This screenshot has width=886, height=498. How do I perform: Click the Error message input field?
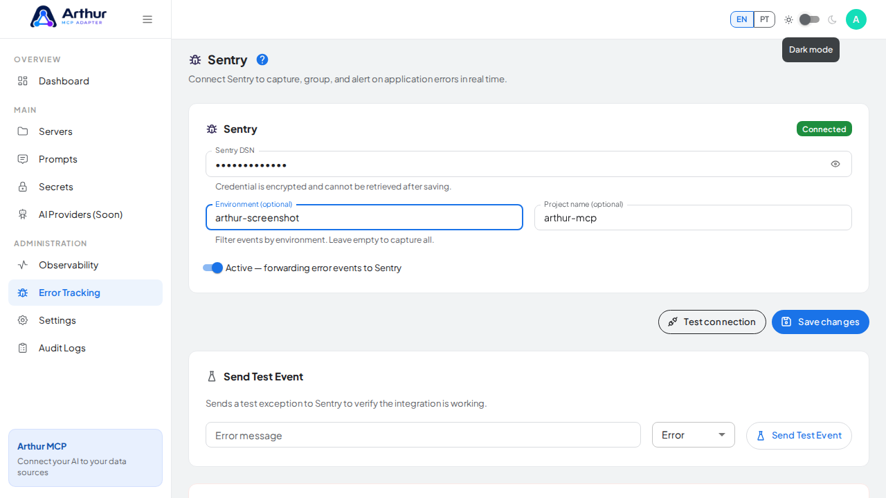[x=423, y=435]
